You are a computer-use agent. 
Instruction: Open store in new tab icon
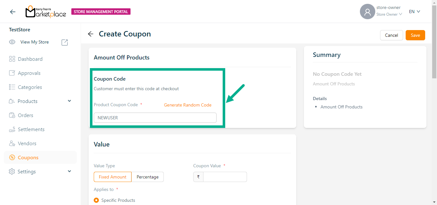point(65,42)
